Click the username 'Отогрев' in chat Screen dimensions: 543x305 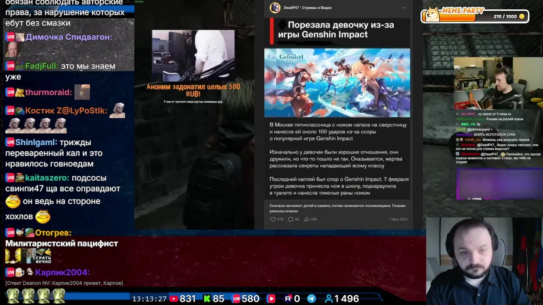(53, 233)
